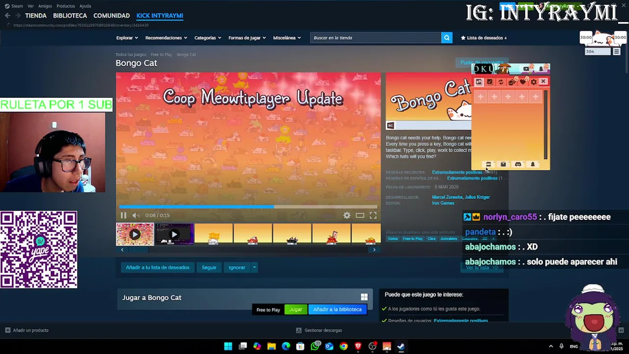Click the bell icon at overlay bottom row
The width and height of the screenshot is (629, 354).
(533, 164)
